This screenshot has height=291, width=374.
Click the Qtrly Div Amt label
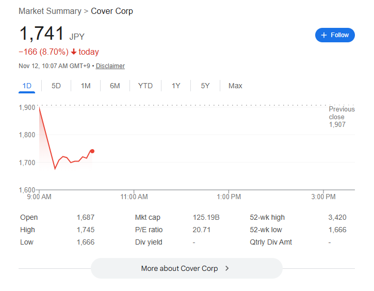[x=271, y=242]
